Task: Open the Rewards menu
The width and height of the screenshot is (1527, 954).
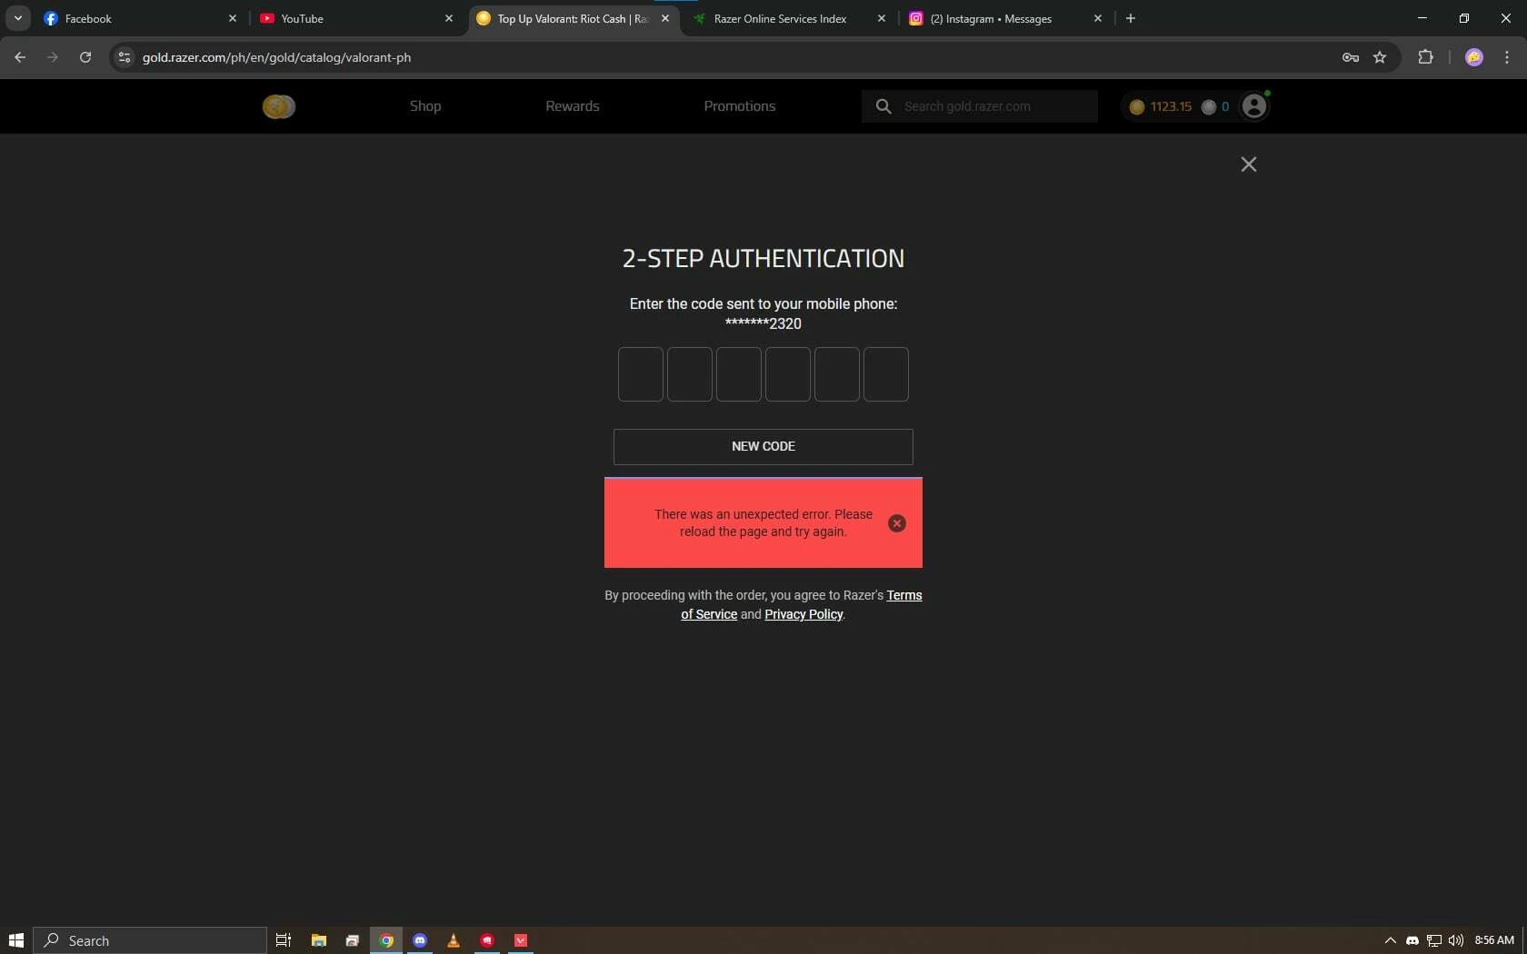Action: click(572, 106)
